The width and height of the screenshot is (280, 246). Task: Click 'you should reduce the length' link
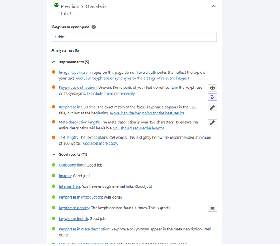pos(138,129)
